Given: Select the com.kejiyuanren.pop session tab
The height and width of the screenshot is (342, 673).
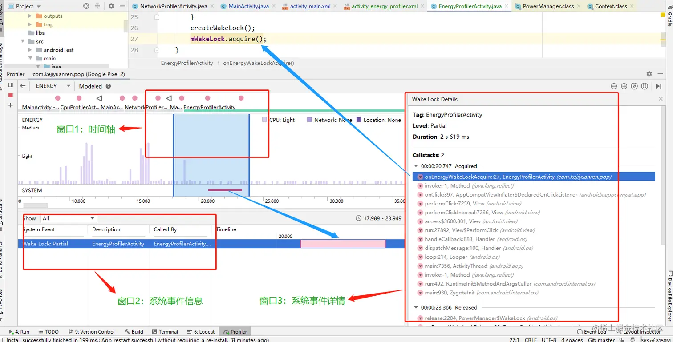Looking at the screenshot, I should tap(79, 74).
